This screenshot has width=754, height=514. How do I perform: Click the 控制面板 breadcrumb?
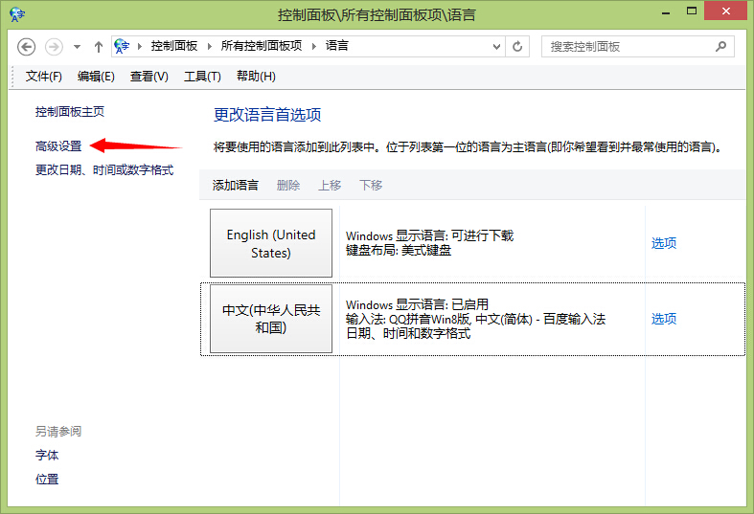tap(174, 46)
